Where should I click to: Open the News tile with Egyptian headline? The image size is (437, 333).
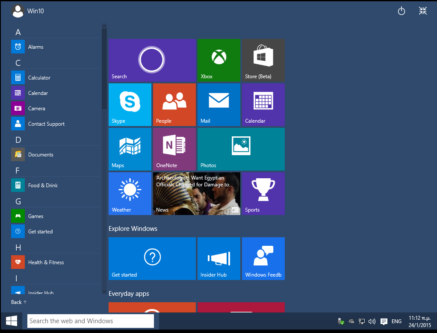tap(197, 194)
